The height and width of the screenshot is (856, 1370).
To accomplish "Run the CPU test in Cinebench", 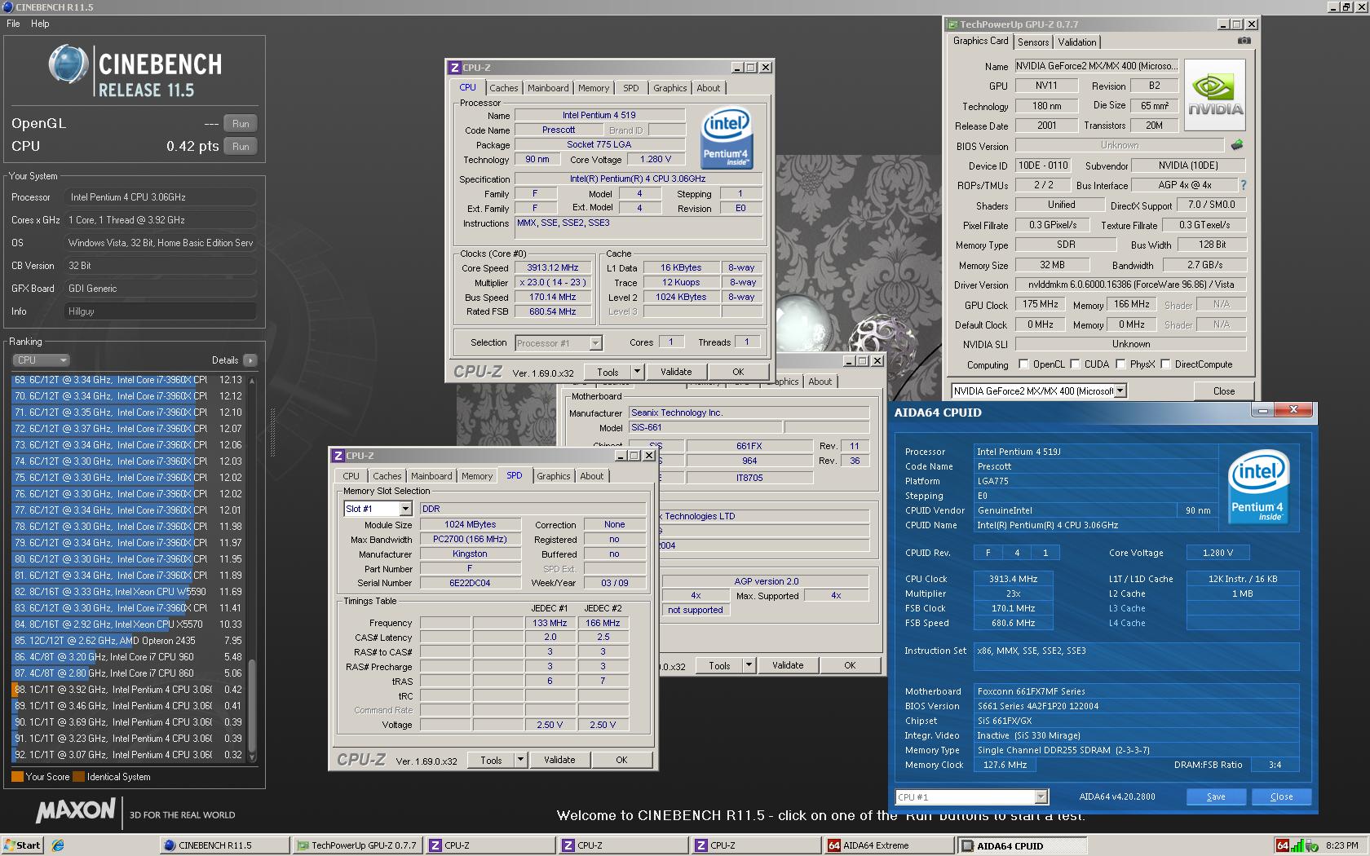I will (241, 147).
